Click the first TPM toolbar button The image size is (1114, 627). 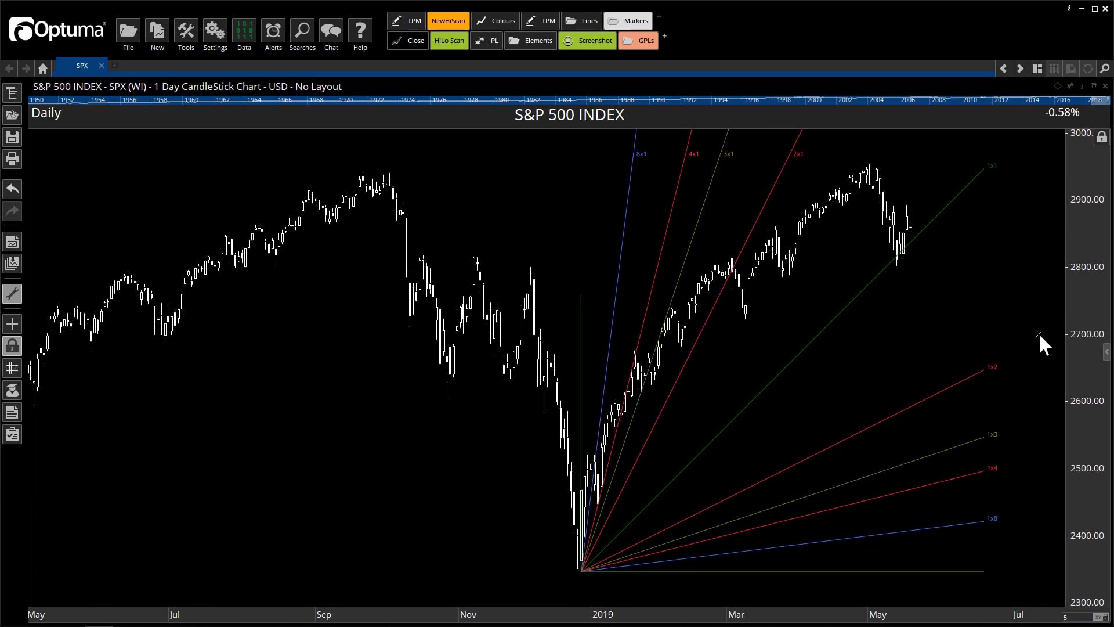tap(407, 21)
